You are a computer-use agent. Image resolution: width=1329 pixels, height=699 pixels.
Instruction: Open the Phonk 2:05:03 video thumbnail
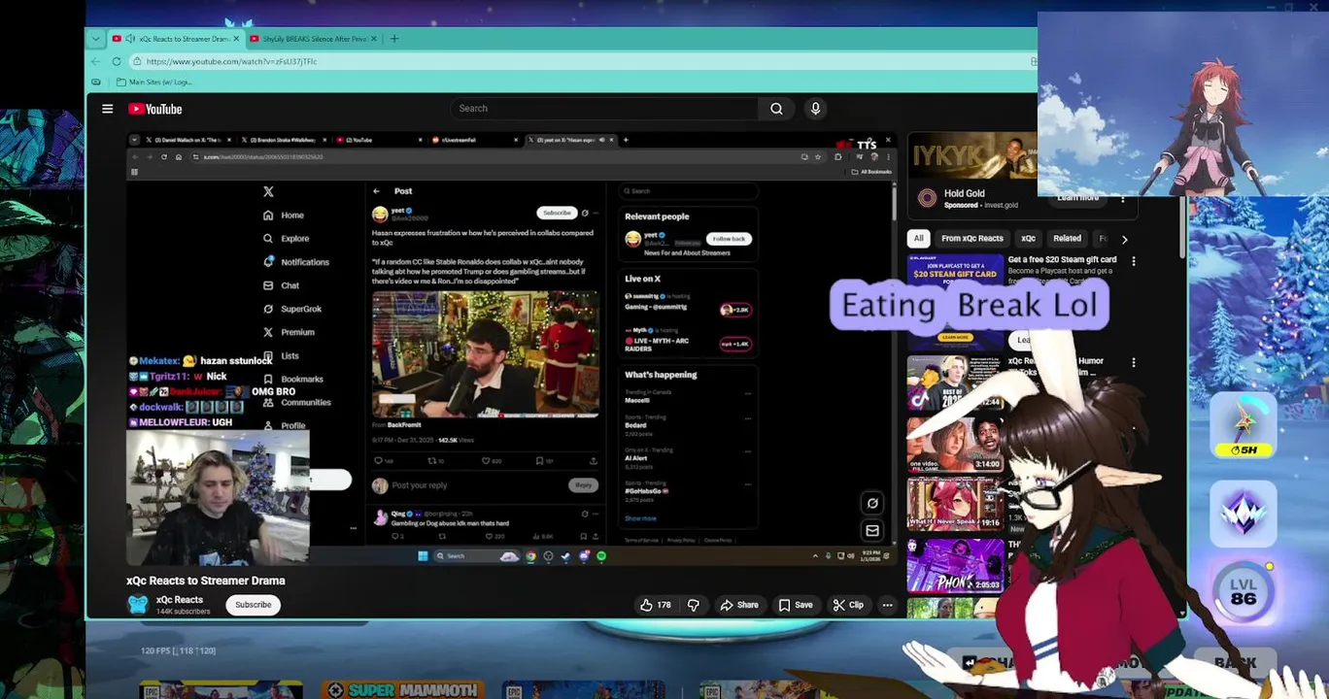[955, 565]
